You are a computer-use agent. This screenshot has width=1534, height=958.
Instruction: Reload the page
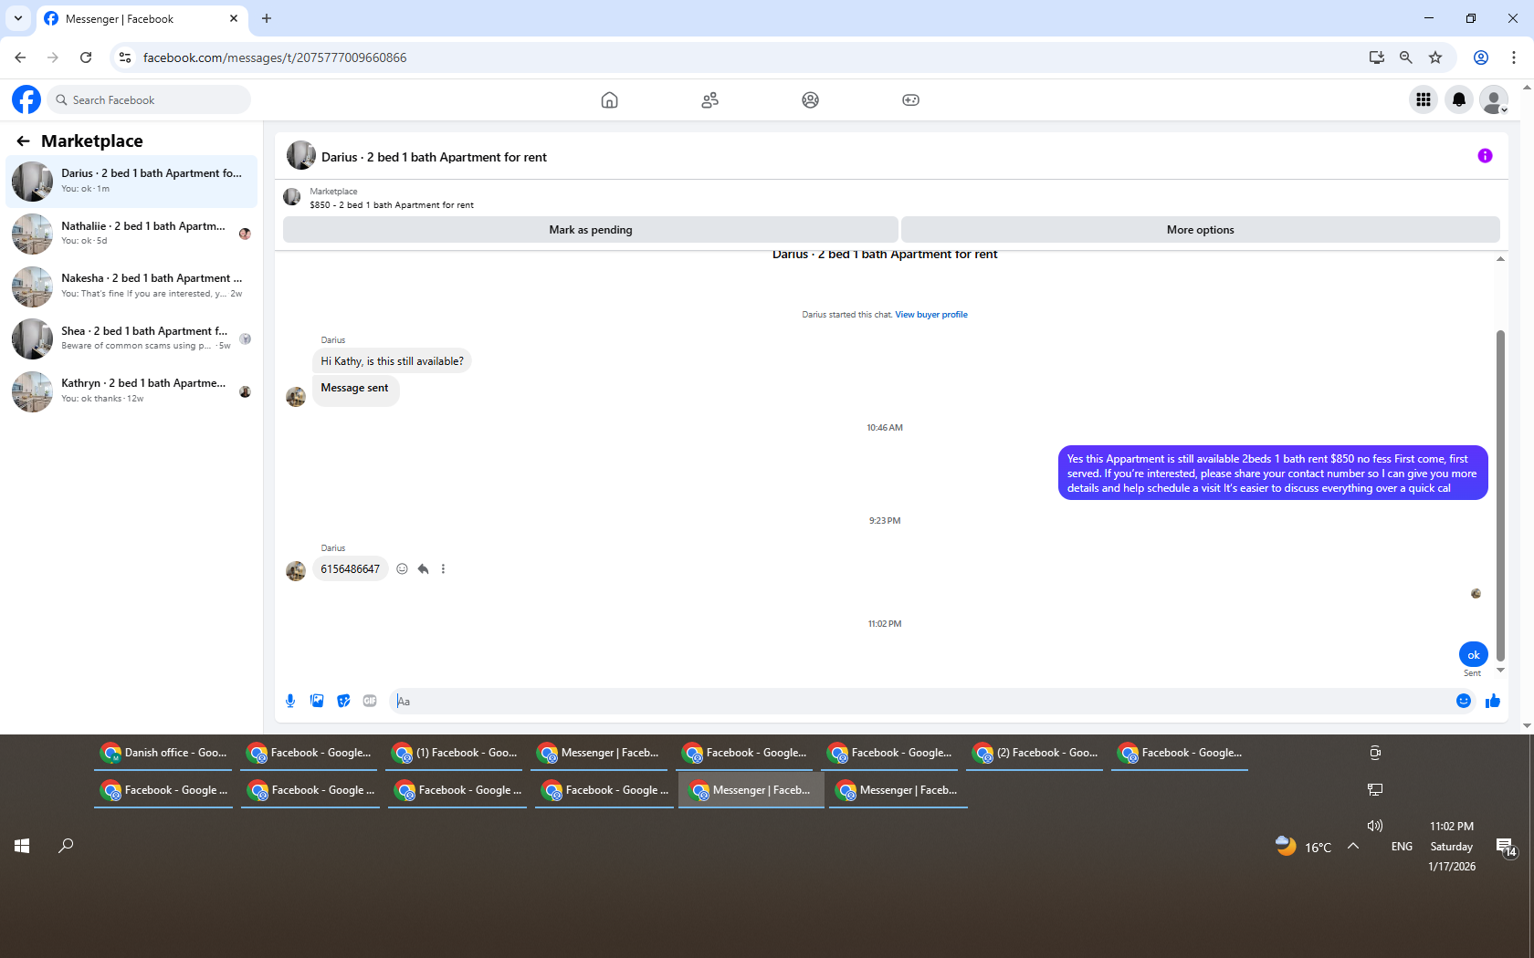86,57
